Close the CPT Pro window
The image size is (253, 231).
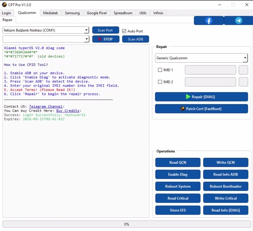[247, 5]
